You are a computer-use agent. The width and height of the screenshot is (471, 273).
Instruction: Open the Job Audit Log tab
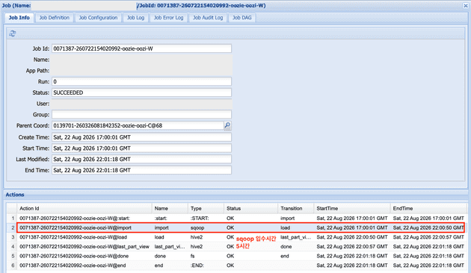tap(208, 18)
